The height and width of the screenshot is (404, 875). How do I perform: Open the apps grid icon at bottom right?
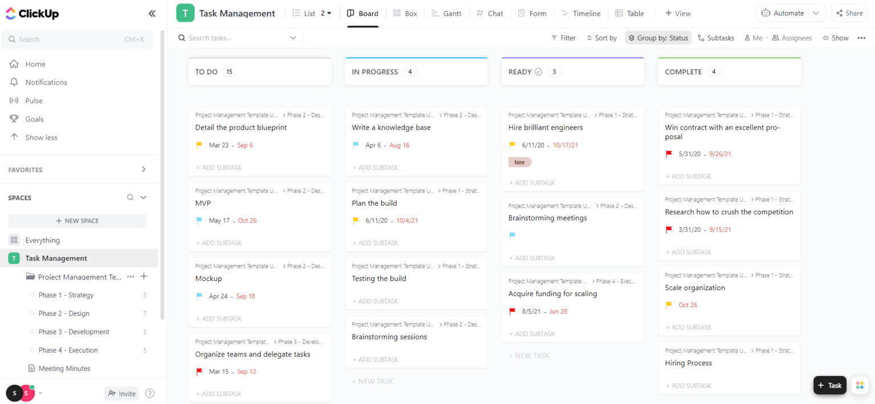click(x=860, y=385)
